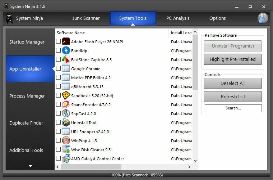Tick the ShanaEncoder 4.7.0.2 checkbox
Image resolution: width=273 pixels, height=180 pixels.
point(58,104)
